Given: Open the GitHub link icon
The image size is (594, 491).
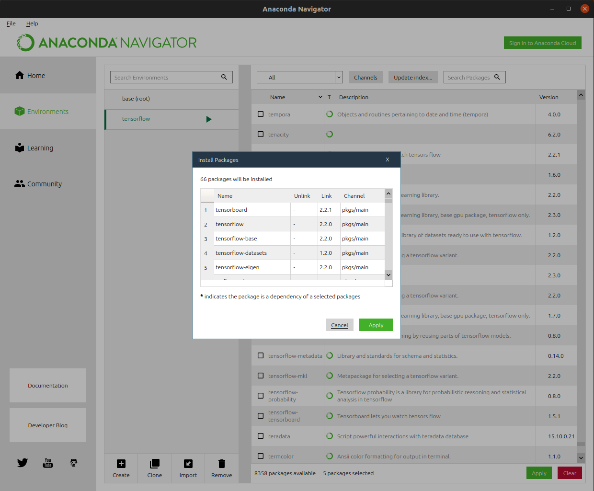Looking at the screenshot, I should 73,463.
